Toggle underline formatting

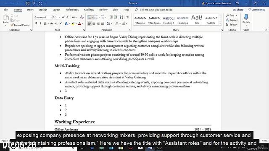(45, 23)
